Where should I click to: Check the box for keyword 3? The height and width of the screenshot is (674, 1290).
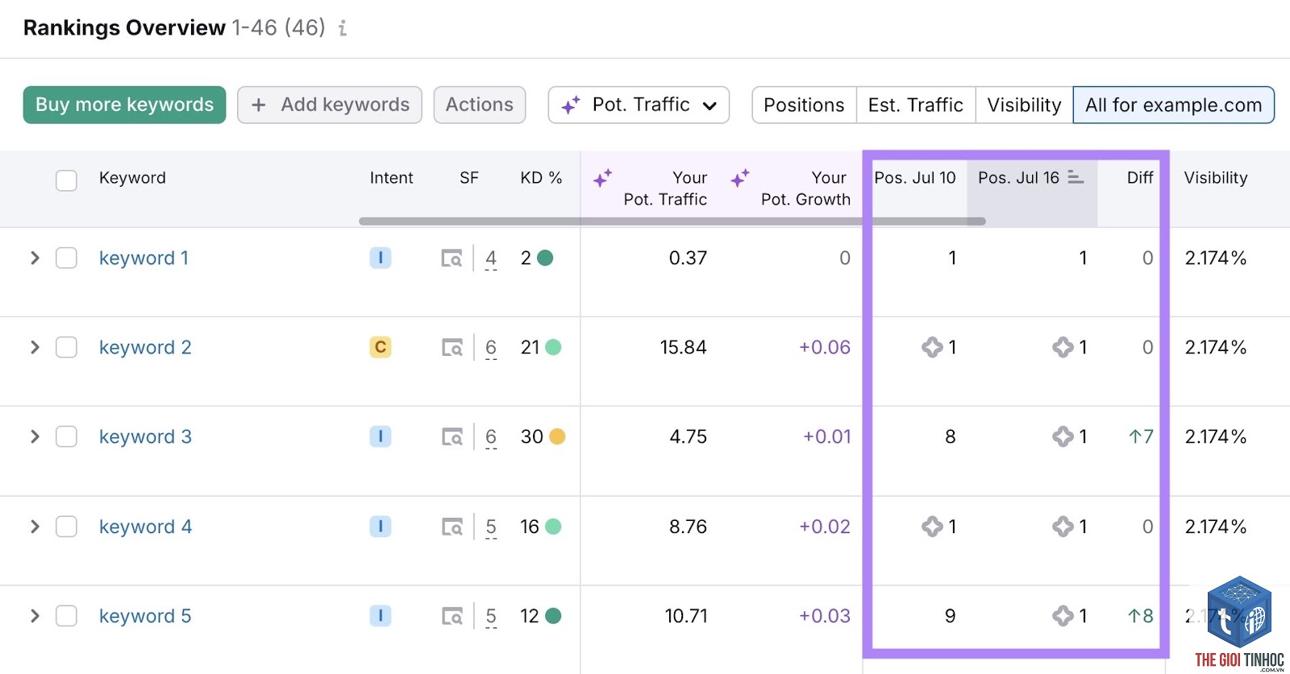point(66,436)
